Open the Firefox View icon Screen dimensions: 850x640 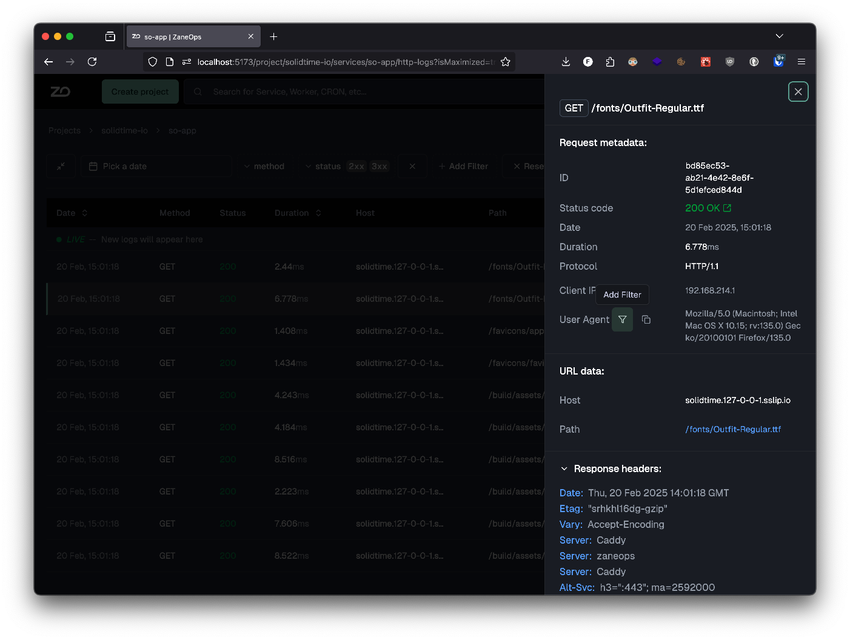(x=110, y=36)
